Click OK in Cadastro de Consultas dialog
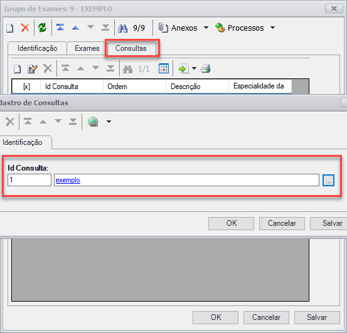347x333 pixels. coord(231,223)
